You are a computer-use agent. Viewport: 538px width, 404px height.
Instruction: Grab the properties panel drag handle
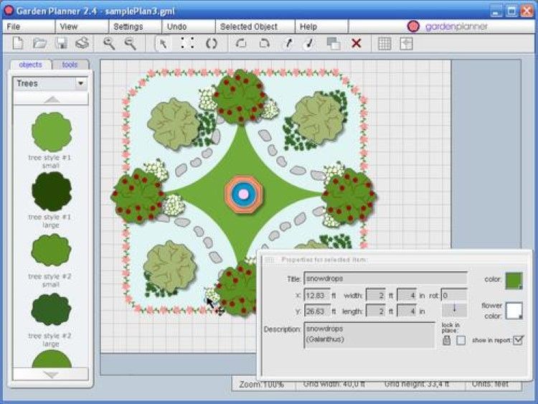[x=270, y=260]
